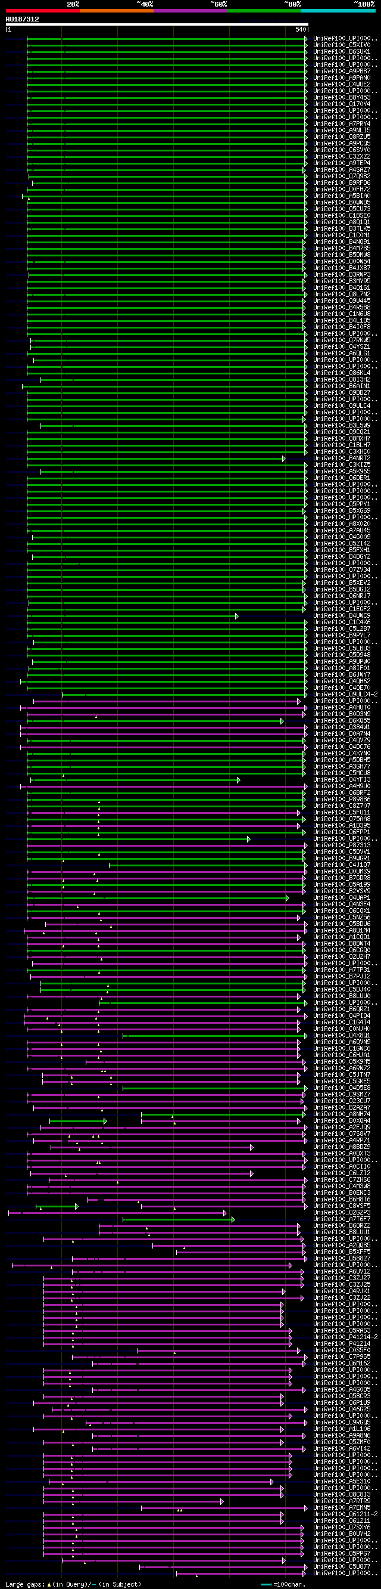Click the UniRef100_A1CQD1 label
This screenshot has height=1589, width=381.
click(x=342, y=937)
